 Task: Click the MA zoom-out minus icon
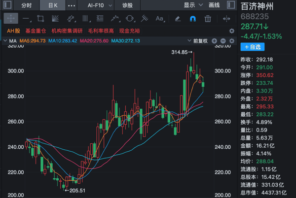[x=223, y=41]
